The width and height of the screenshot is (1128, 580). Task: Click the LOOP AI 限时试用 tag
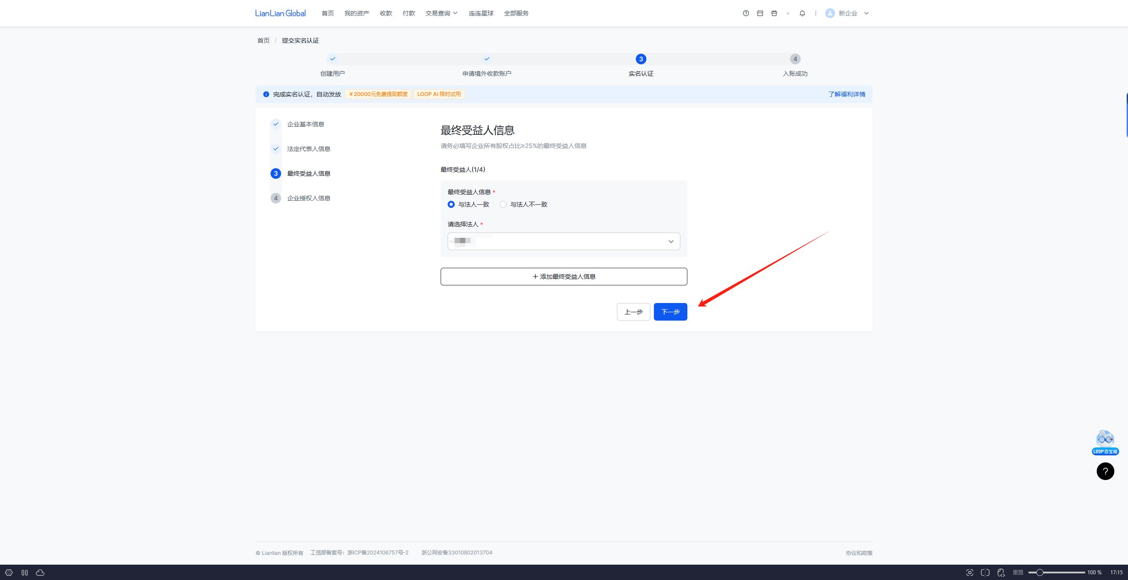click(x=439, y=94)
